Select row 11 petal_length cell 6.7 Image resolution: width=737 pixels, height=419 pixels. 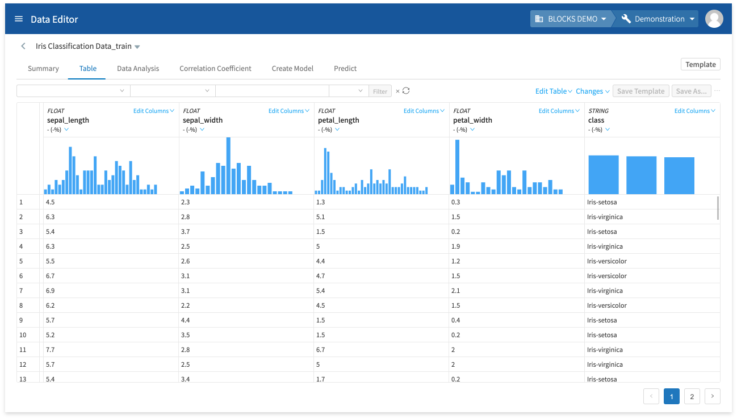tap(382, 350)
